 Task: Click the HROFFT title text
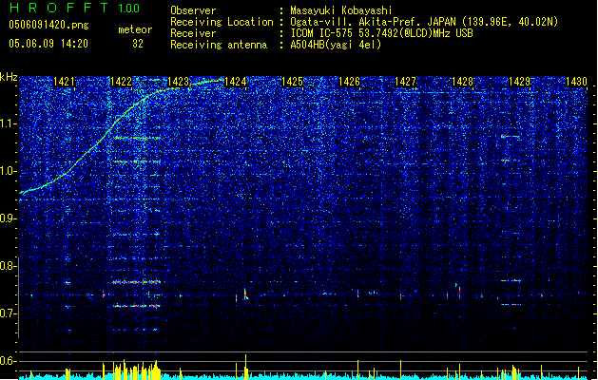click(58, 8)
